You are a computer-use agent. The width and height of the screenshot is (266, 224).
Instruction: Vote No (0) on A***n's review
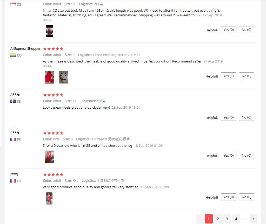[246, 117]
